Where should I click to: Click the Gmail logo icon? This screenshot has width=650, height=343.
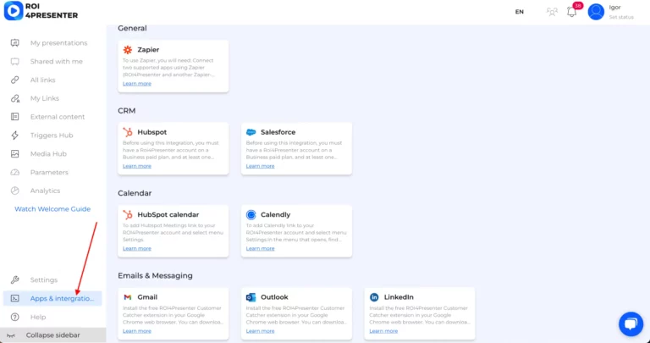tap(128, 297)
